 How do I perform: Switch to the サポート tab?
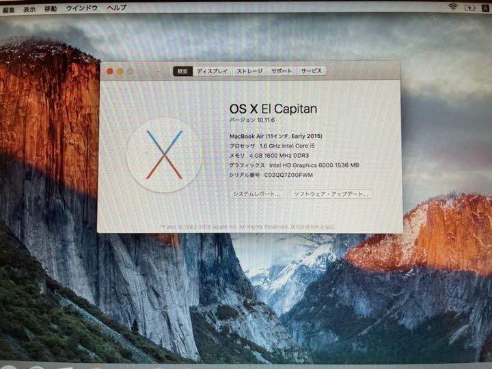(x=282, y=71)
